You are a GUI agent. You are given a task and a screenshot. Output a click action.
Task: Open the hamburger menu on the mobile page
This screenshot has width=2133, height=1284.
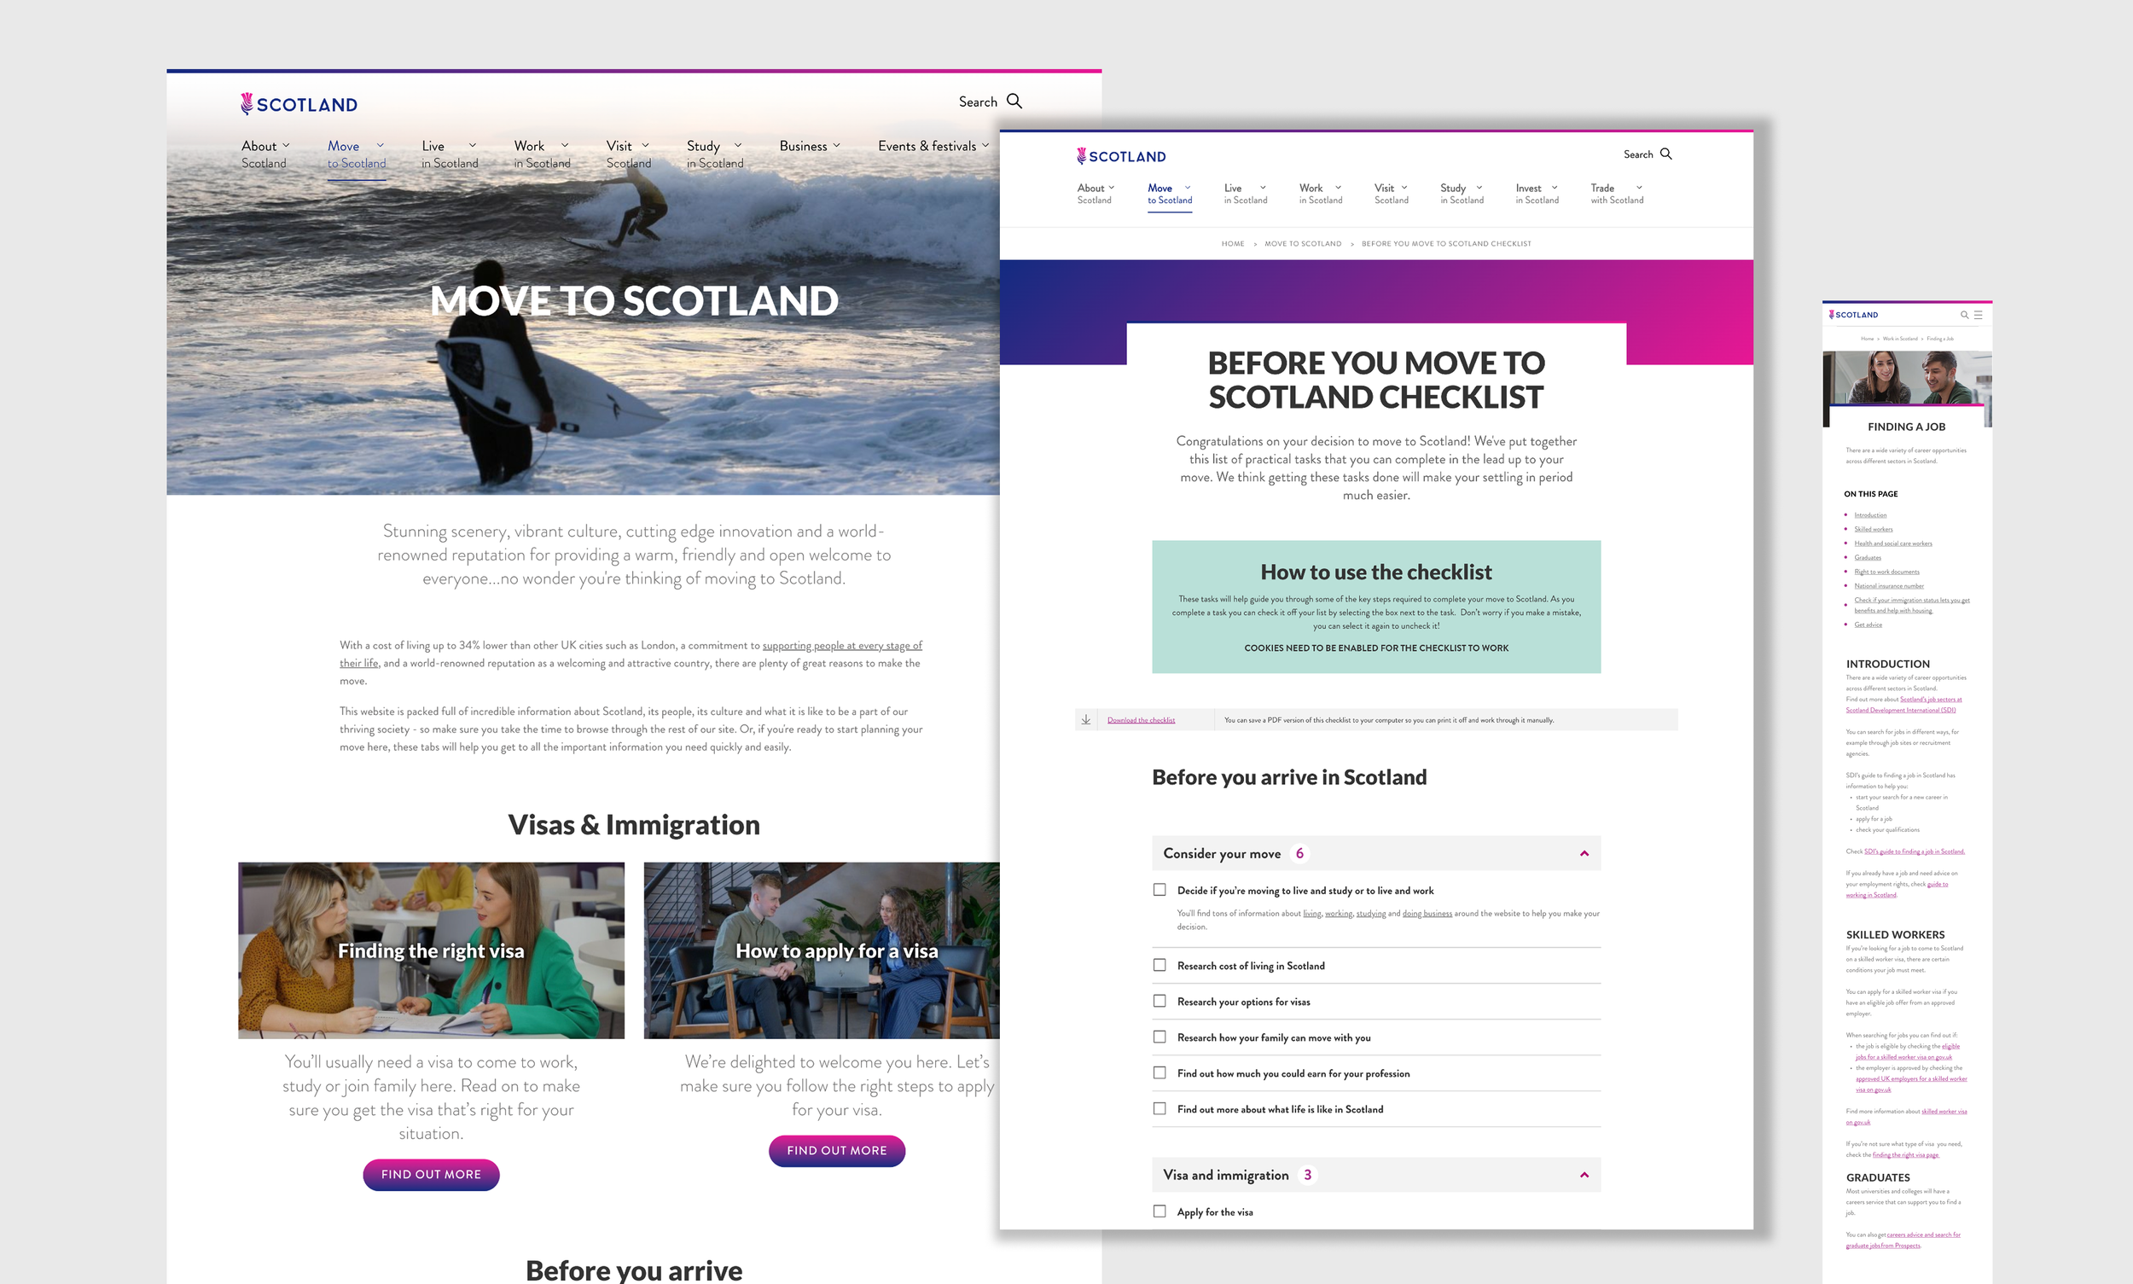1978,315
